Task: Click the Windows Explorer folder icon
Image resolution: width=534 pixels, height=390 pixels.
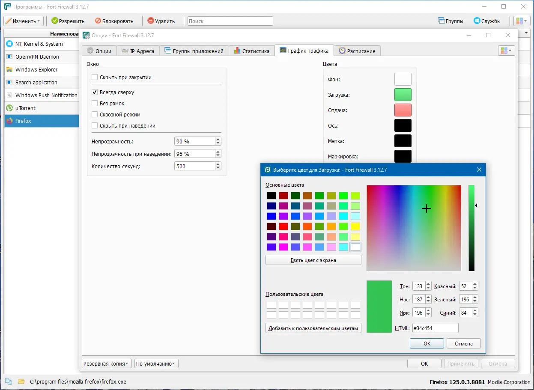Action: [x=9, y=69]
